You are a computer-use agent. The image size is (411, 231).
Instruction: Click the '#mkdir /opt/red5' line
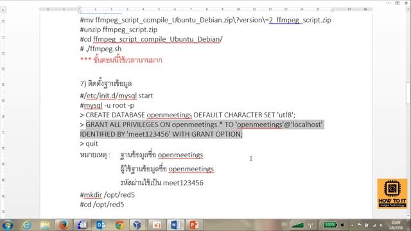(107, 195)
